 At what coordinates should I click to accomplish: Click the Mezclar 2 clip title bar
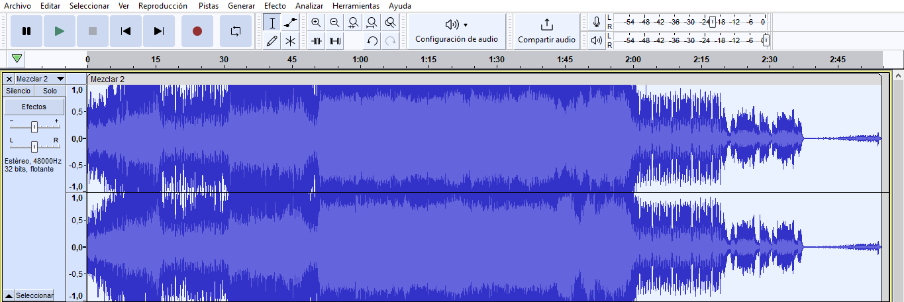pyautogui.click(x=484, y=79)
